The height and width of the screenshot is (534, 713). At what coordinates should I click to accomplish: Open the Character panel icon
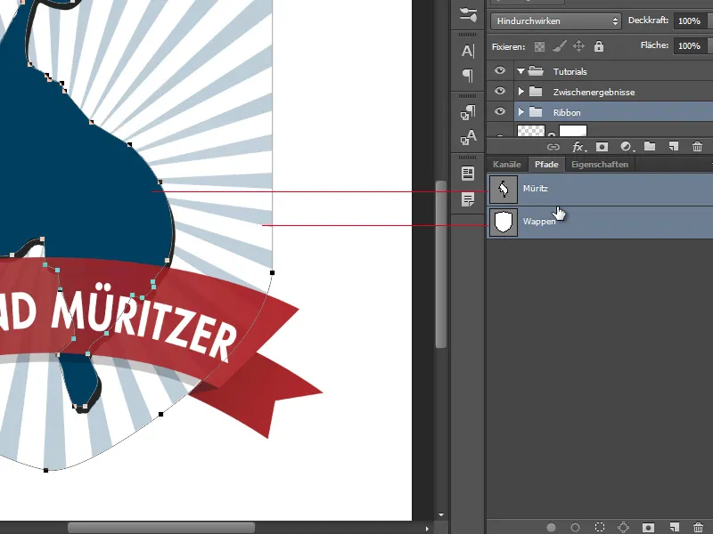[468, 51]
